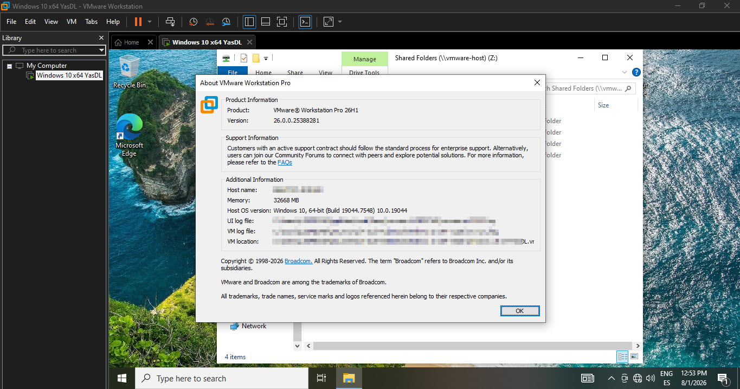740x389 pixels.
Task: Expand the Explorer ribbon chevron
Action: coord(624,72)
